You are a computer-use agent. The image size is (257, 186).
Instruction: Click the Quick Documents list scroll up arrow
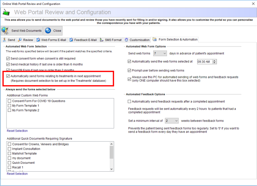(x=111, y=144)
